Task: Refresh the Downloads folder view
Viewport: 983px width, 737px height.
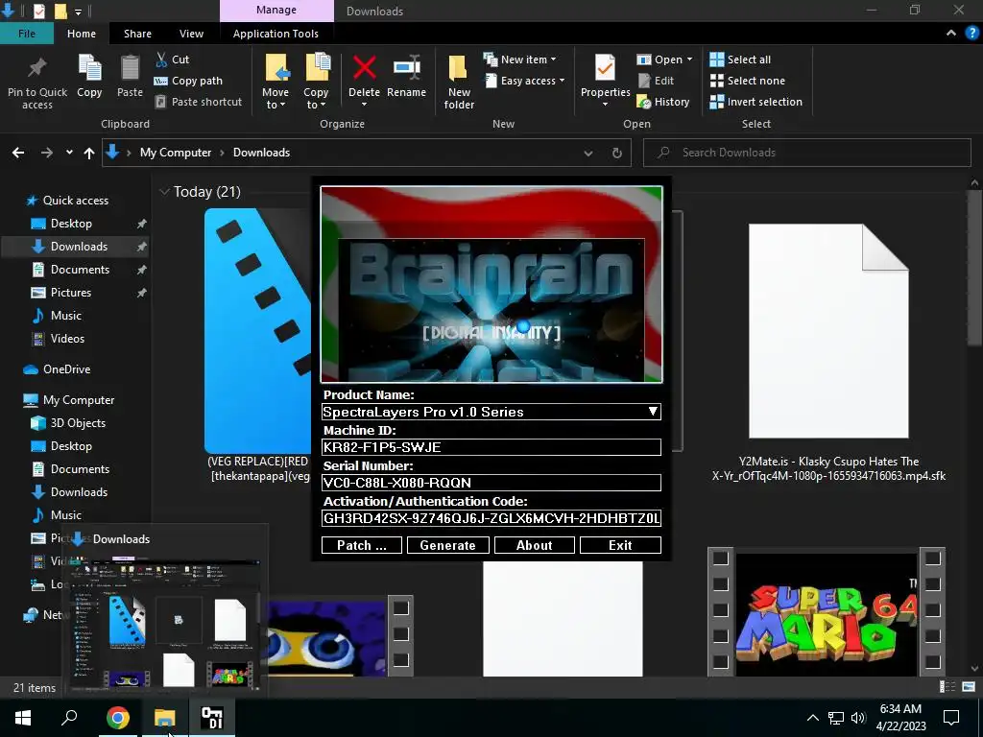Action: click(x=617, y=153)
